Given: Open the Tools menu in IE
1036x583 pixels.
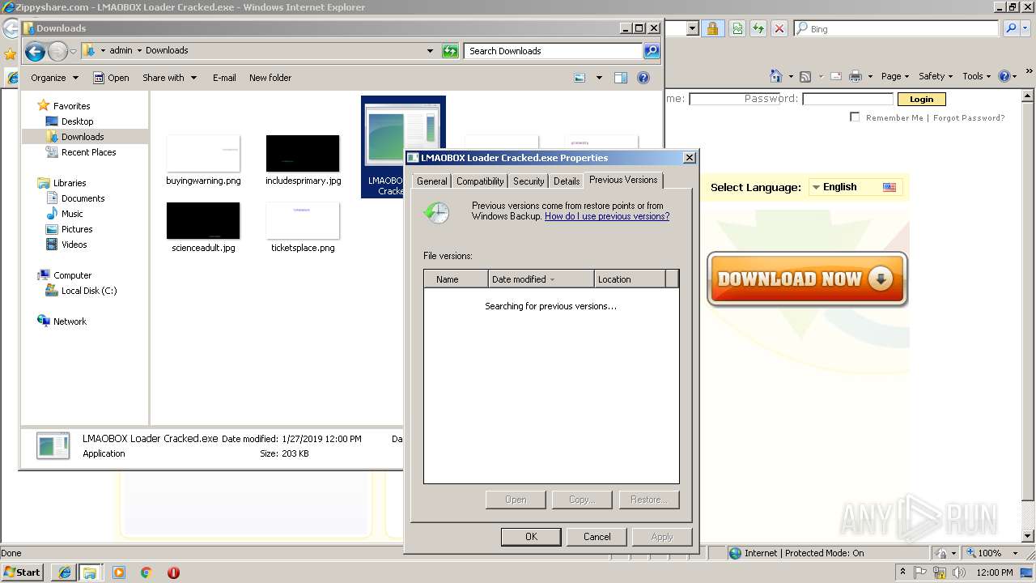Looking at the screenshot, I should 977,76.
